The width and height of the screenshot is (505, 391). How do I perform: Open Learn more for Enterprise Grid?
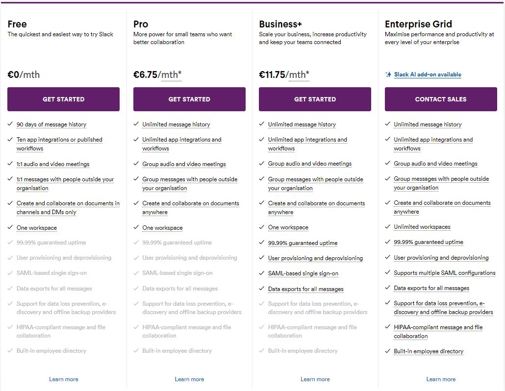coord(441,379)
